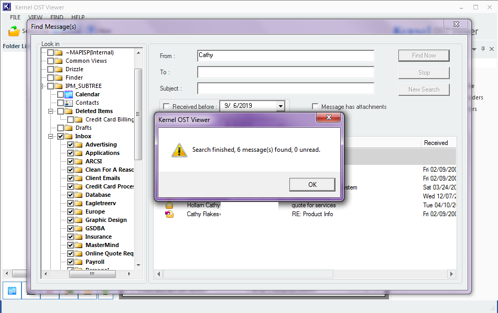Click the Inbox folder icon
This screenshot has height=313, width=498.
pos(69,136)
